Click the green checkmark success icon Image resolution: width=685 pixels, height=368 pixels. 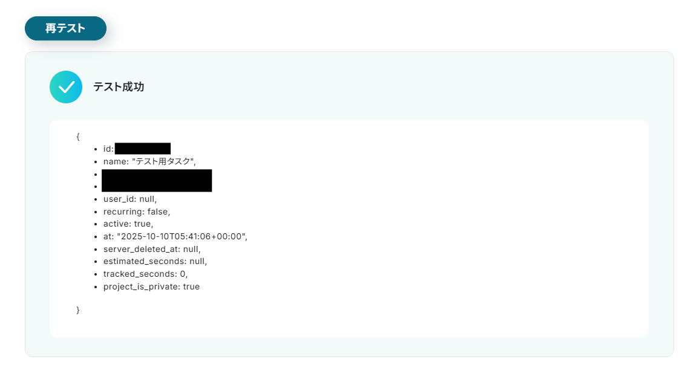coord(66,87)
